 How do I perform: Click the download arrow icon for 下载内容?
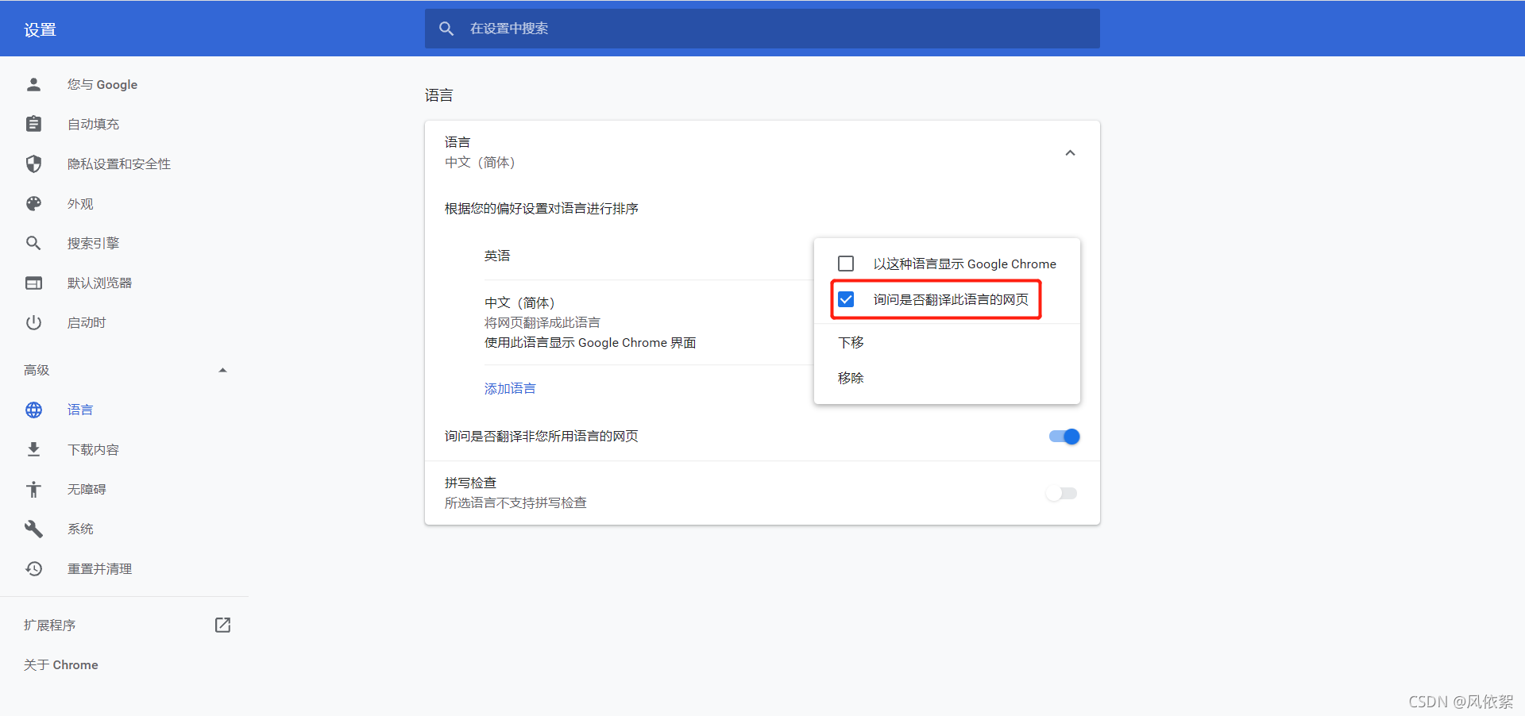(x=33, y=449)
